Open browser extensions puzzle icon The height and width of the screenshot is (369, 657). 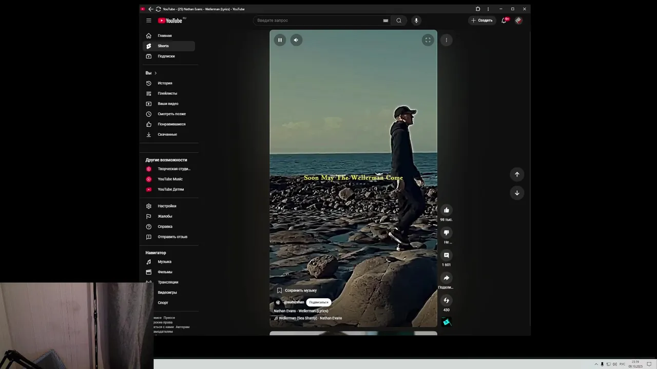tap(478, 9)
